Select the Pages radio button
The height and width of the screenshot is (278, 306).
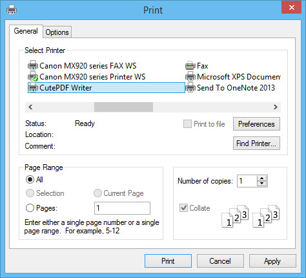30,208
